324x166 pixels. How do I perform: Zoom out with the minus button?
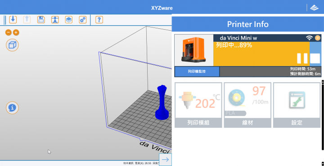(8, 32)
